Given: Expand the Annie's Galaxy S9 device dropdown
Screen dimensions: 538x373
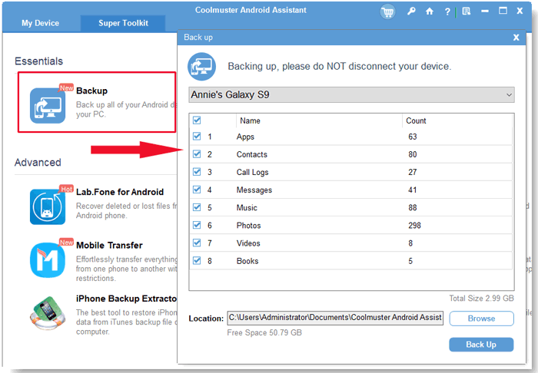Looking at the screenshot, I should tap(351, 94).
